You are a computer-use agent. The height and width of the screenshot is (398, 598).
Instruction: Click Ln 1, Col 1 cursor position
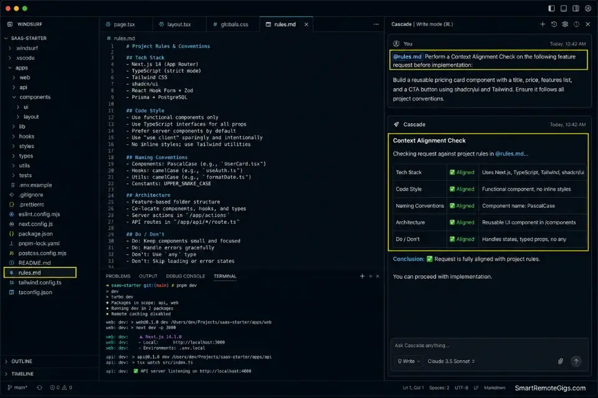(x=413, y=387)
